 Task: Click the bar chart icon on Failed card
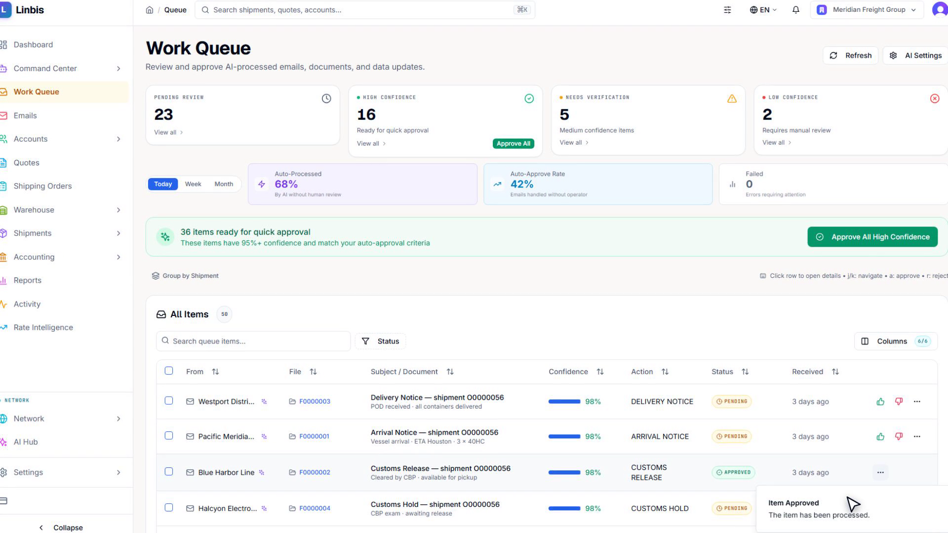[x=732, y=184]
